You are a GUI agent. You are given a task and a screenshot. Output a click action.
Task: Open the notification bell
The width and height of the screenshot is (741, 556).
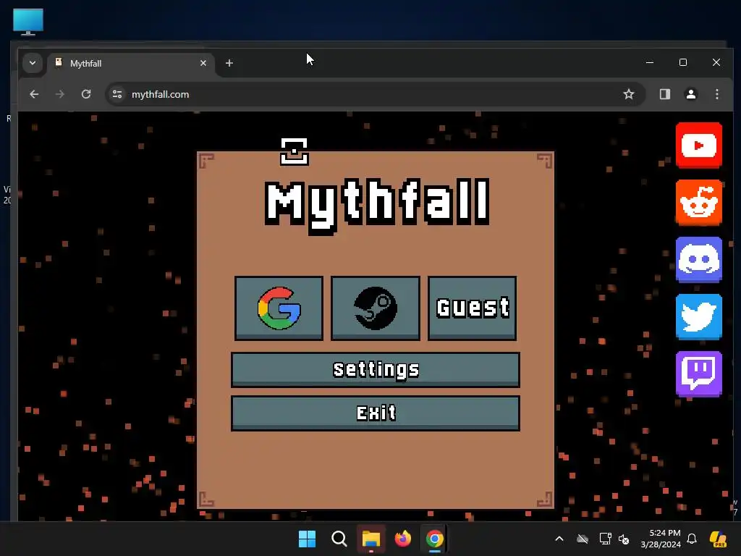692,539
